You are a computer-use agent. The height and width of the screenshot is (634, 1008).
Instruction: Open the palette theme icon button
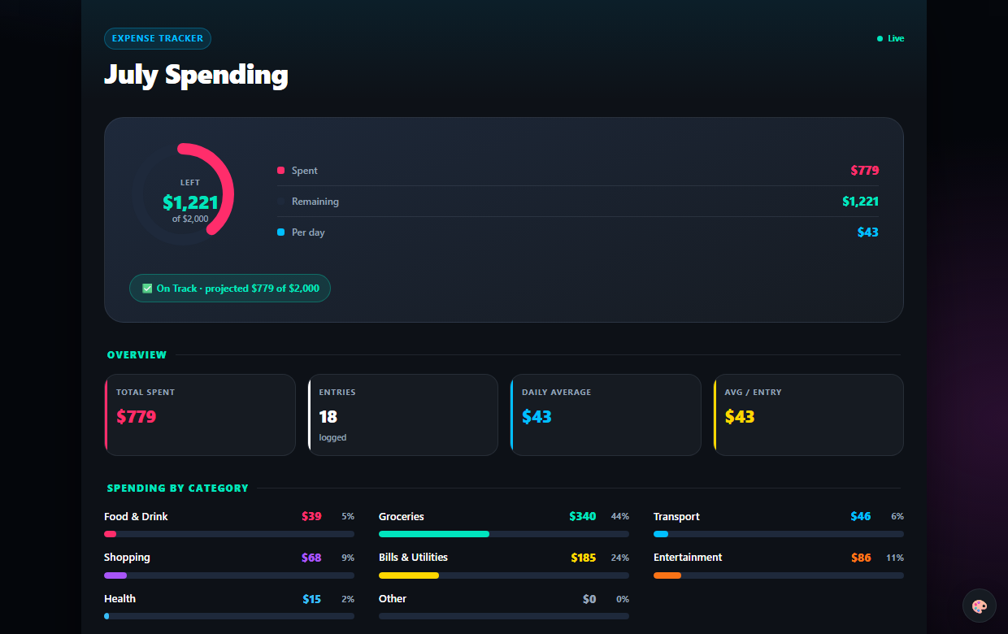coord(979,606)
